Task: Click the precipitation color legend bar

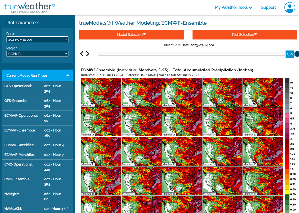Action: click(x=287, y=145)
